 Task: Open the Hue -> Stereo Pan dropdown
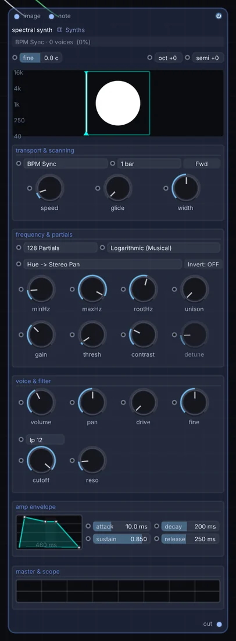tap(103, 264)
